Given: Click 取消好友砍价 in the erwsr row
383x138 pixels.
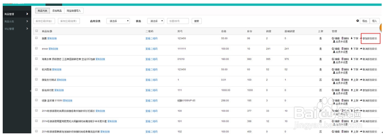Looking at the screenshot, I should pos(368,49).
